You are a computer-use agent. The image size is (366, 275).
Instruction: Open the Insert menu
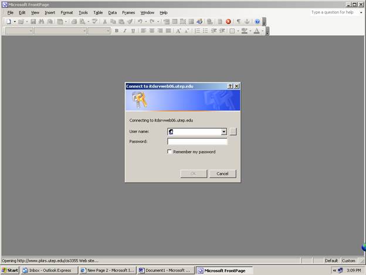coord(50,12)
